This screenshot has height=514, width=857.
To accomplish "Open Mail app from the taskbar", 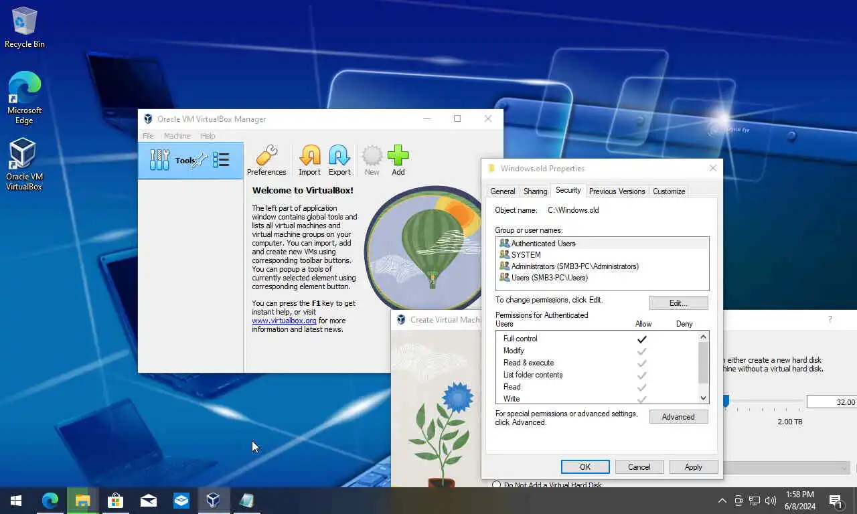I will [x=148, y=501].
